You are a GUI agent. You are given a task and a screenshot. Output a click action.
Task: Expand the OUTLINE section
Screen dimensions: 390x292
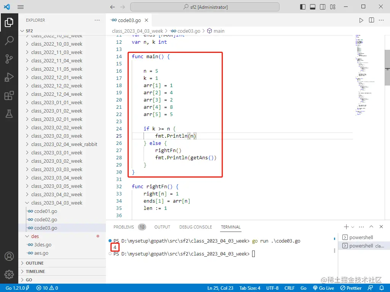(x=62, y=263)
